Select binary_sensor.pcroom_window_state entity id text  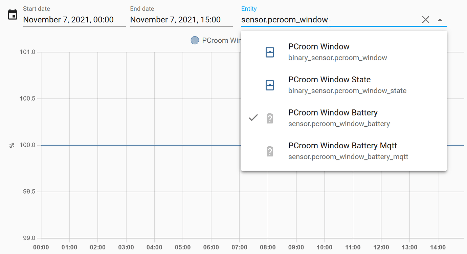pyautogui.click(x=347, y=91)
